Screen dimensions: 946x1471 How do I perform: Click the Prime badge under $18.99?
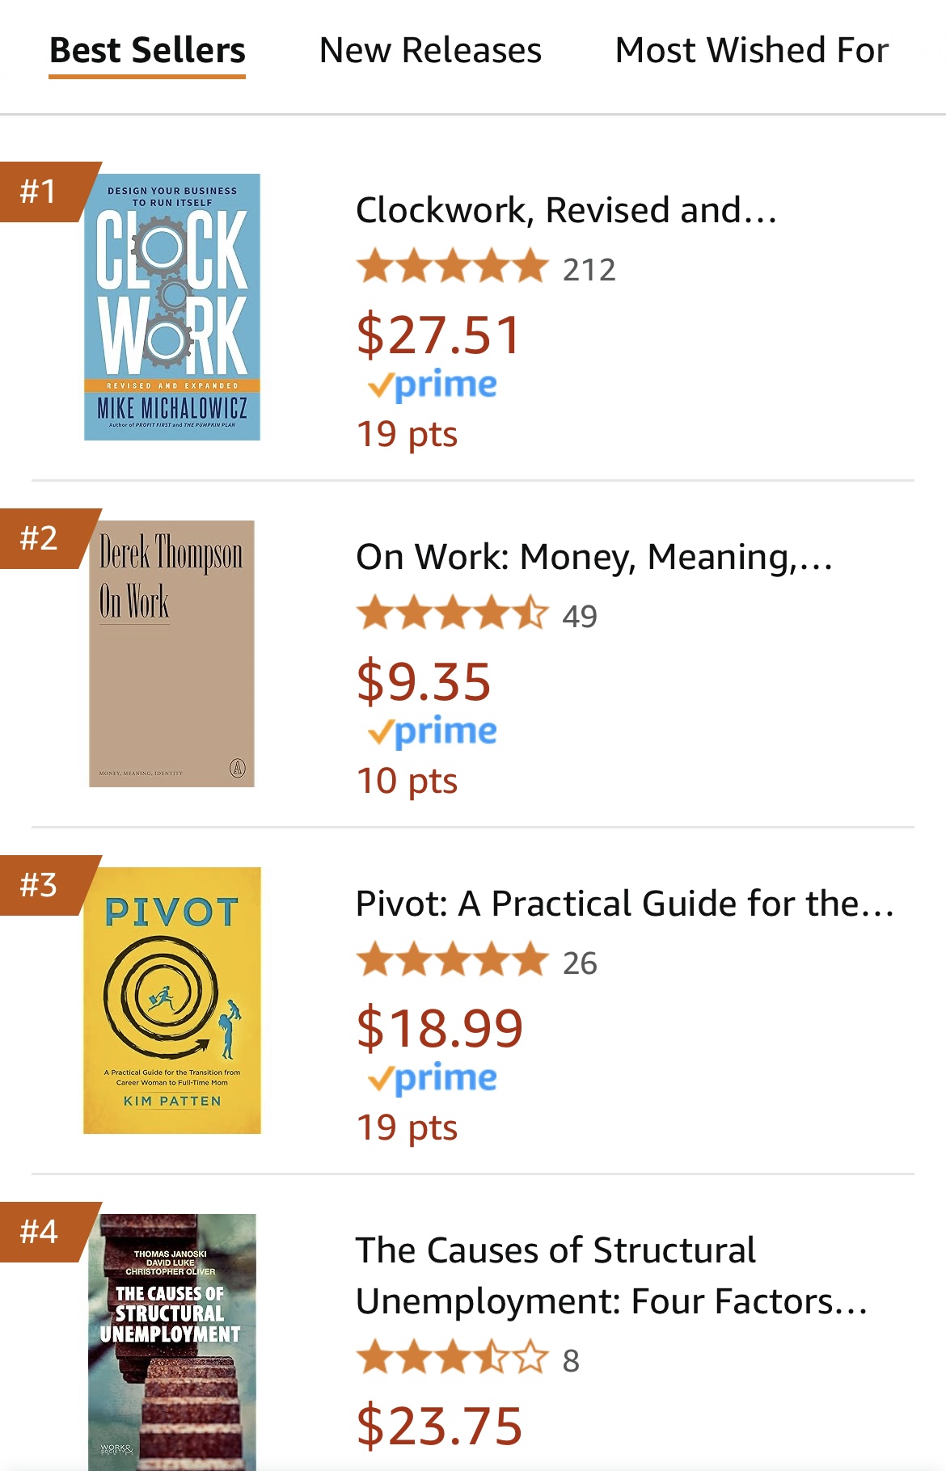433,1079
